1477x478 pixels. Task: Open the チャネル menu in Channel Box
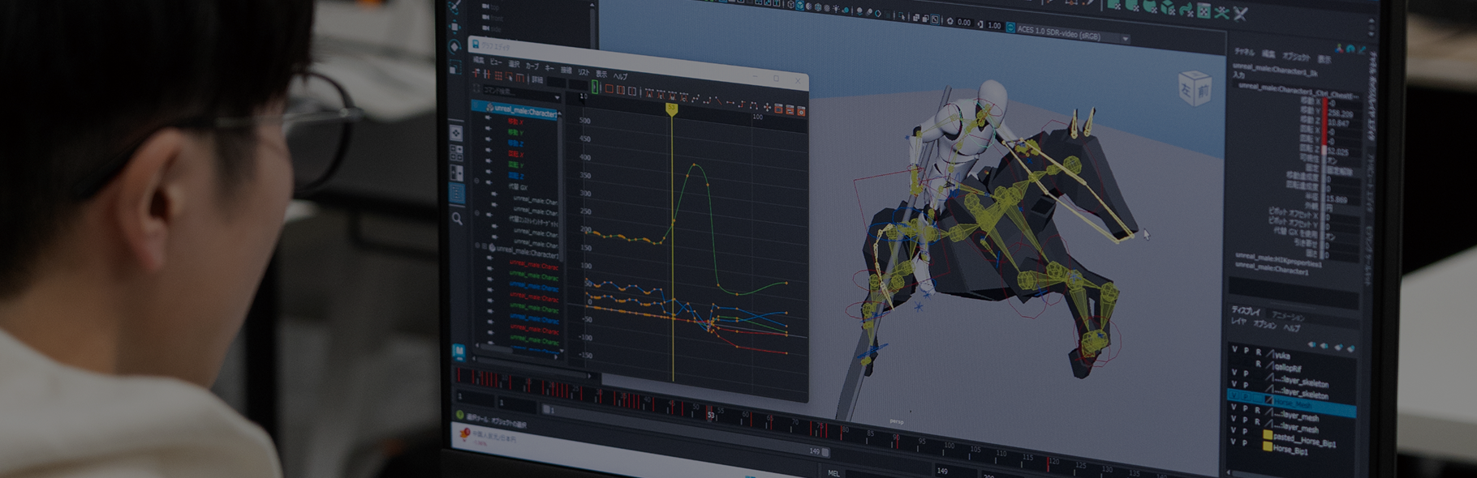[1244, 52]
